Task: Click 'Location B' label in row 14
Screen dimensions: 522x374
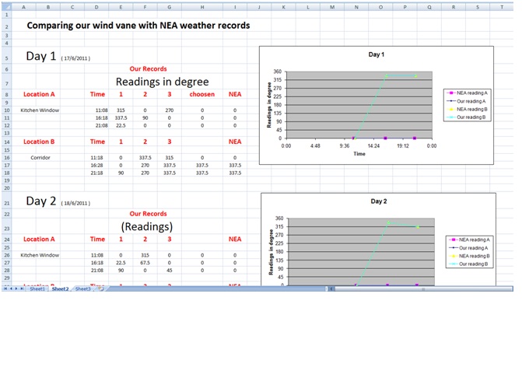Action: coord(39,142)
